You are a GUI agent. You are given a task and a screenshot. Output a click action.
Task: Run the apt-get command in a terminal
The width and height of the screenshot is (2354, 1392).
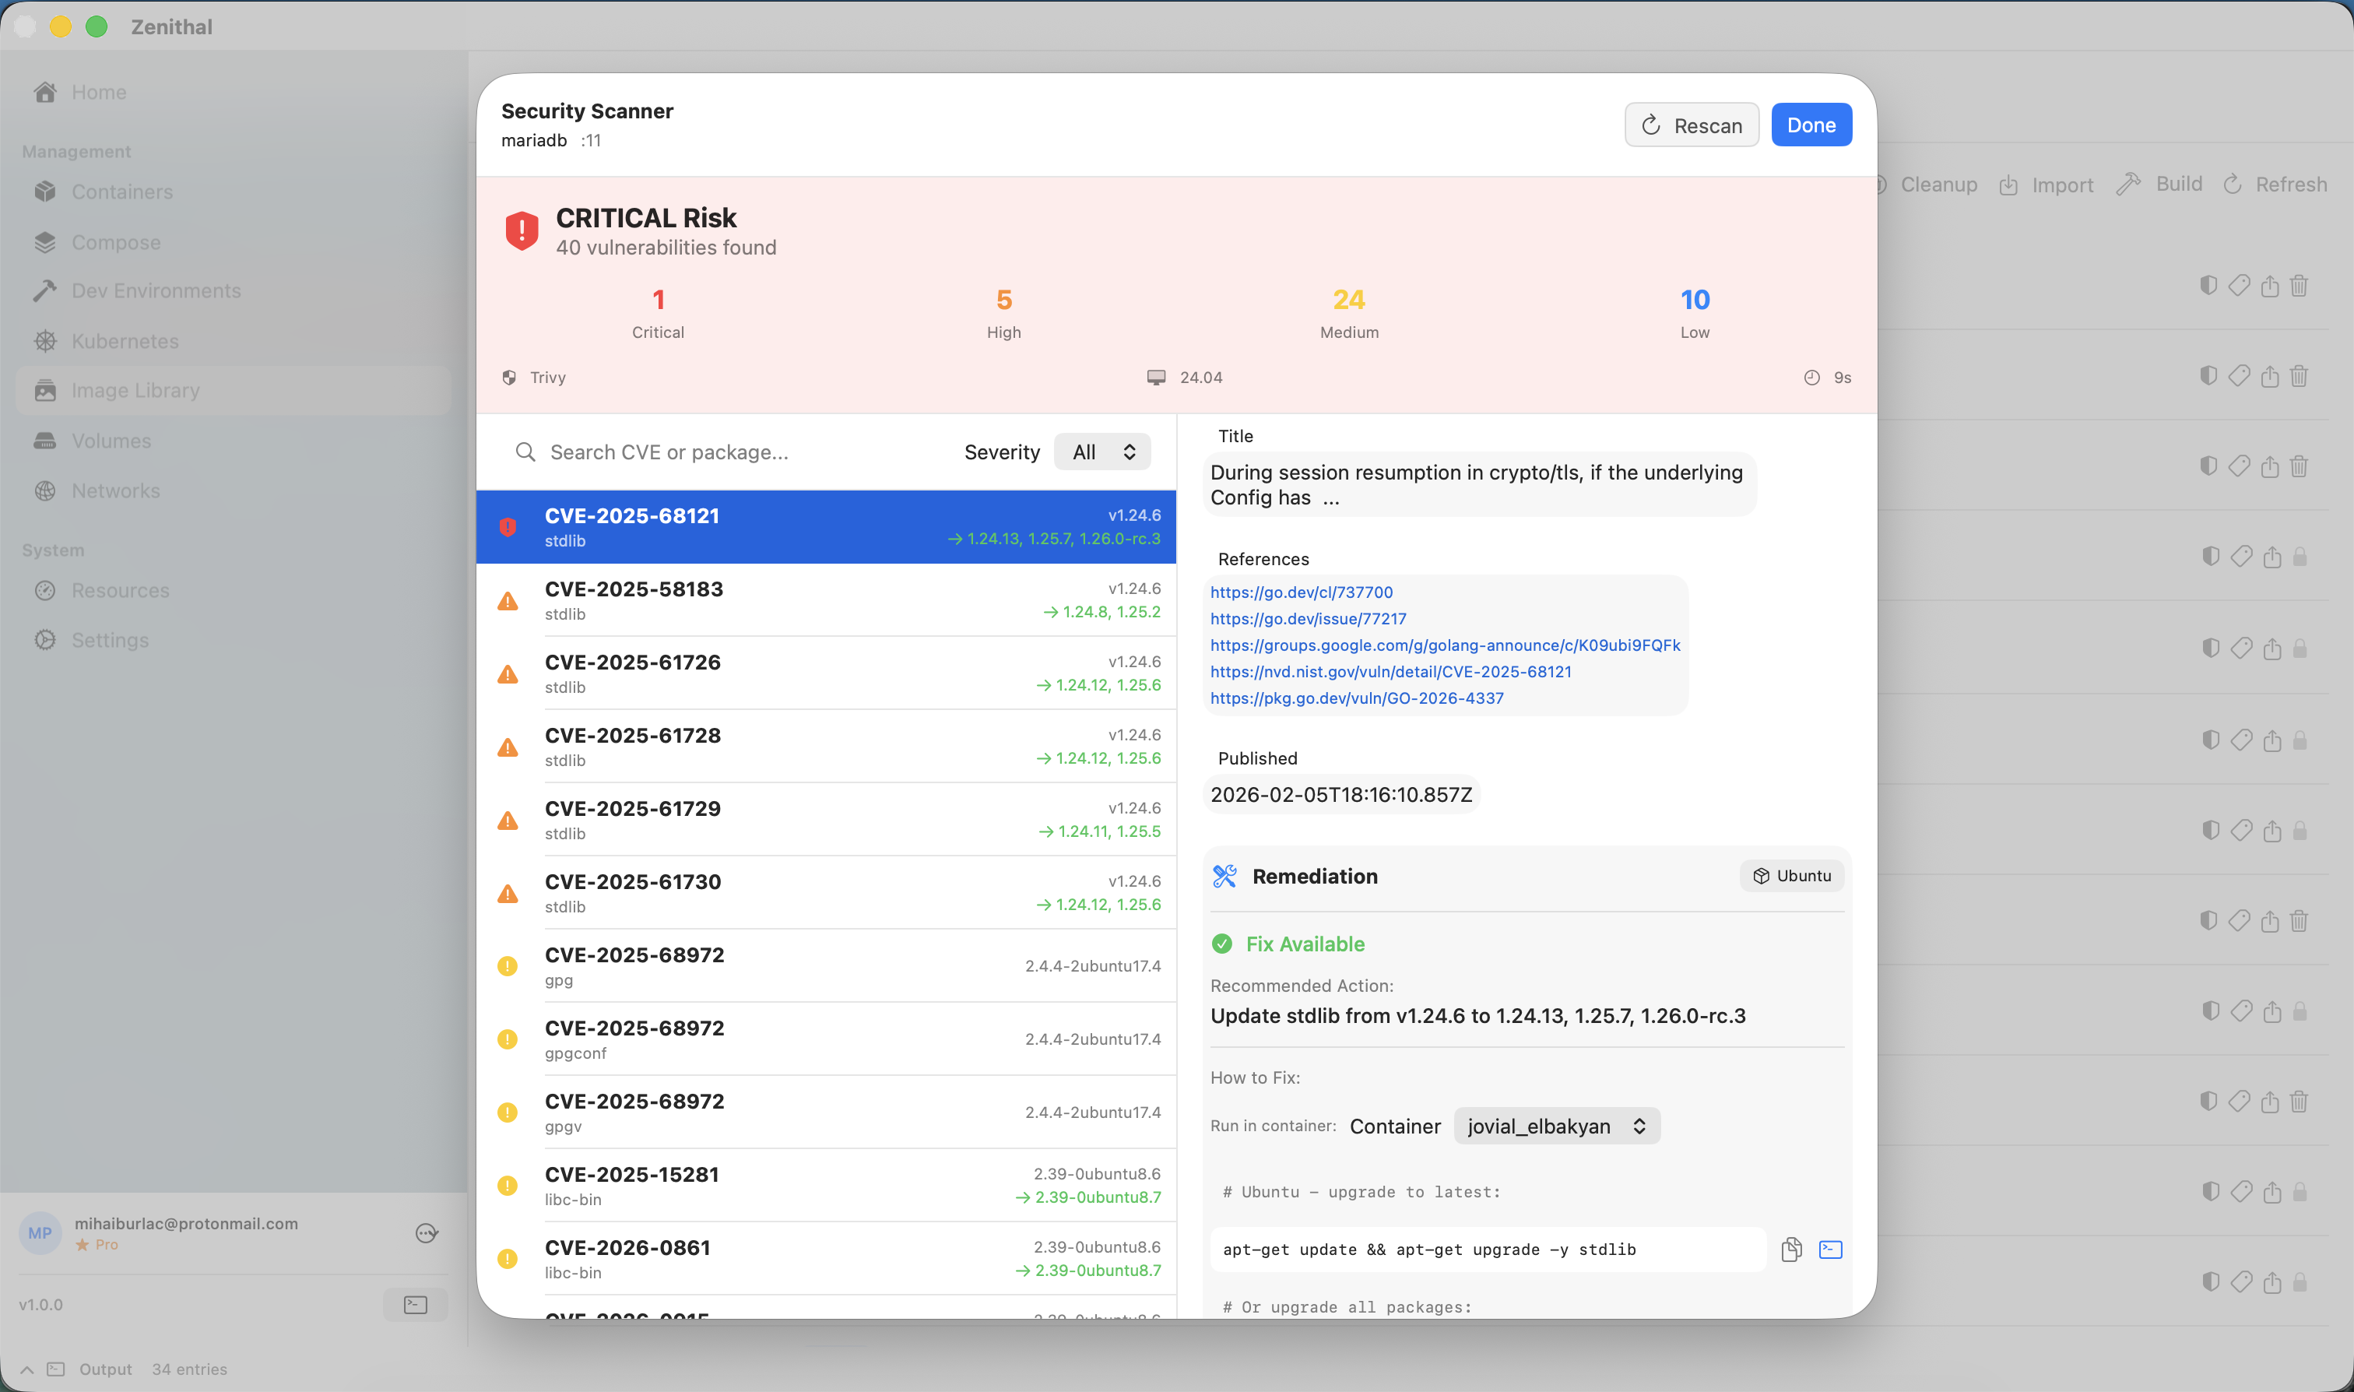1830,1249
